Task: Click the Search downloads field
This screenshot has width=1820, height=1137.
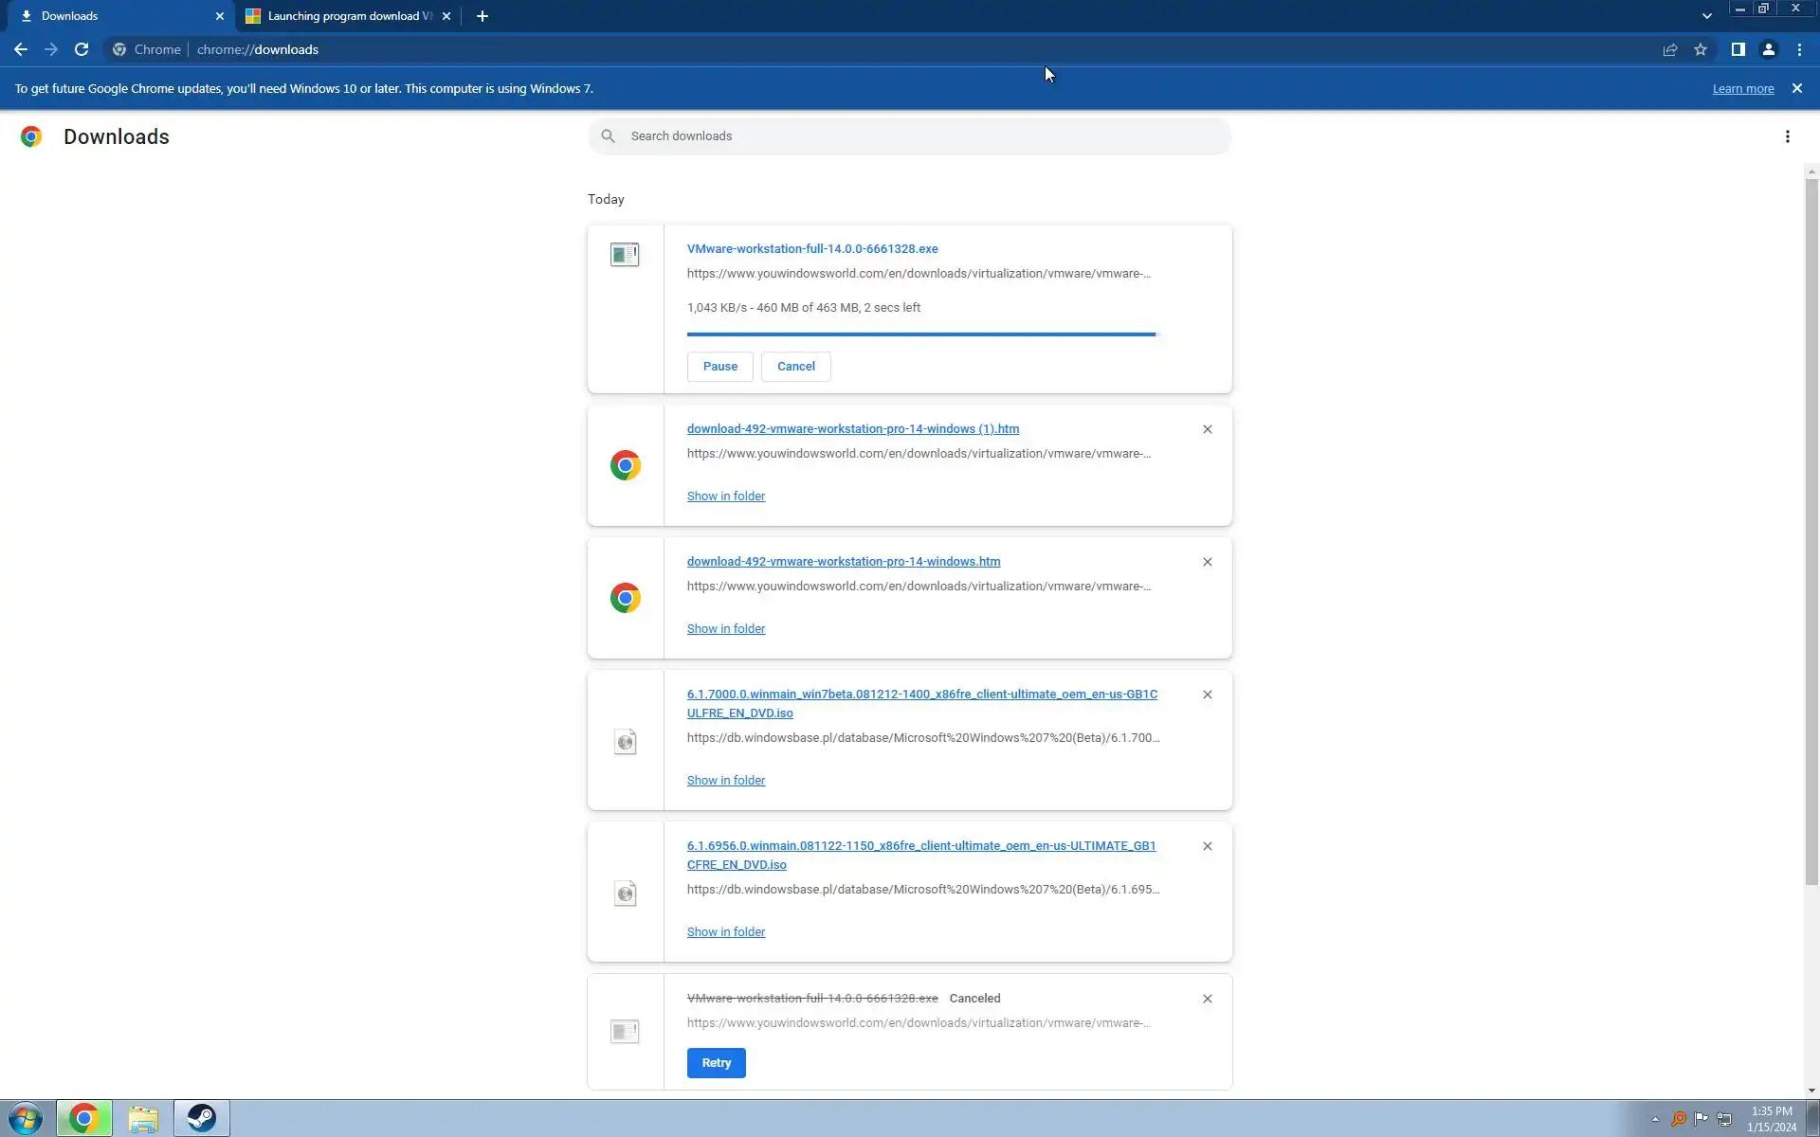Action: [x=910, y=136]
